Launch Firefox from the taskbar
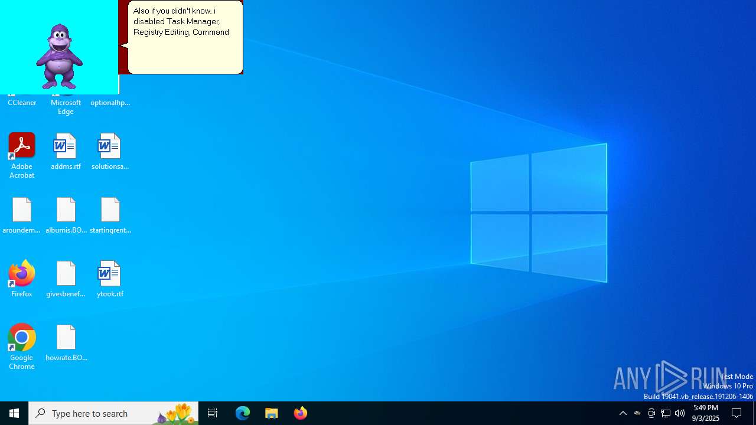Screen dimensions: 756x425 click(301, 413)
